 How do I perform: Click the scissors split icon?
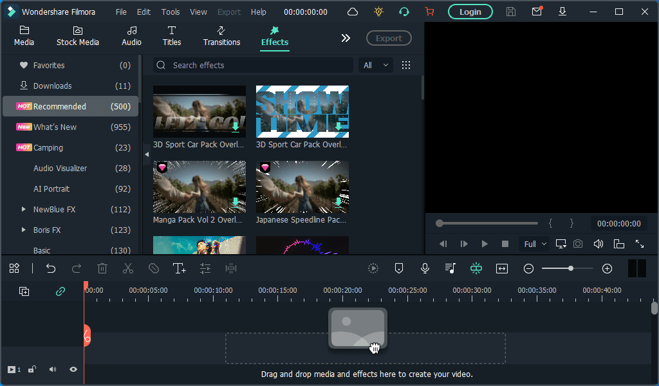pos(128,268)
